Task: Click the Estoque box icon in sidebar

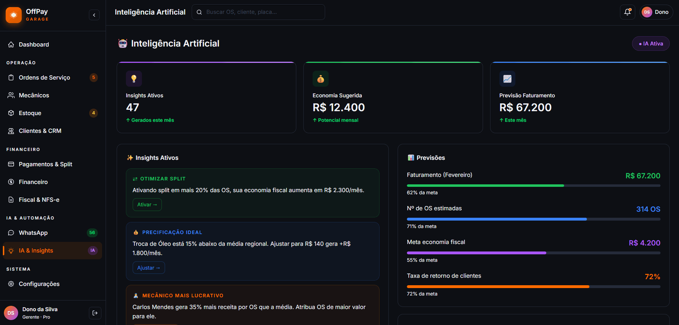Action: (x=11, y=113)
